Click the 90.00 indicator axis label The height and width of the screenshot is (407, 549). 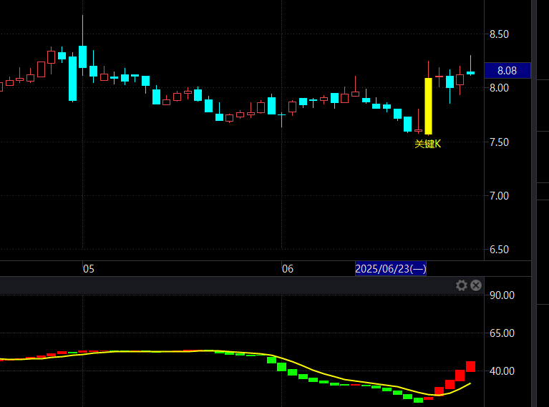click(x=500, y=295)
